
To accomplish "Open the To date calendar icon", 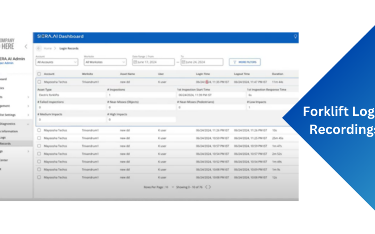I will (x=183, y=62).
